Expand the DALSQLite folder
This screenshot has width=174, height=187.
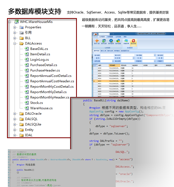click(x=15, y=124)
